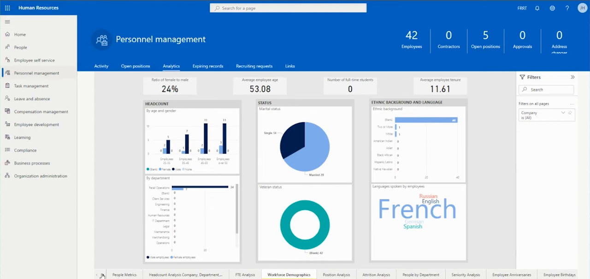Collapse the navigation pane hamburger icon
590x279 pixels.
[x=7, y=22]
